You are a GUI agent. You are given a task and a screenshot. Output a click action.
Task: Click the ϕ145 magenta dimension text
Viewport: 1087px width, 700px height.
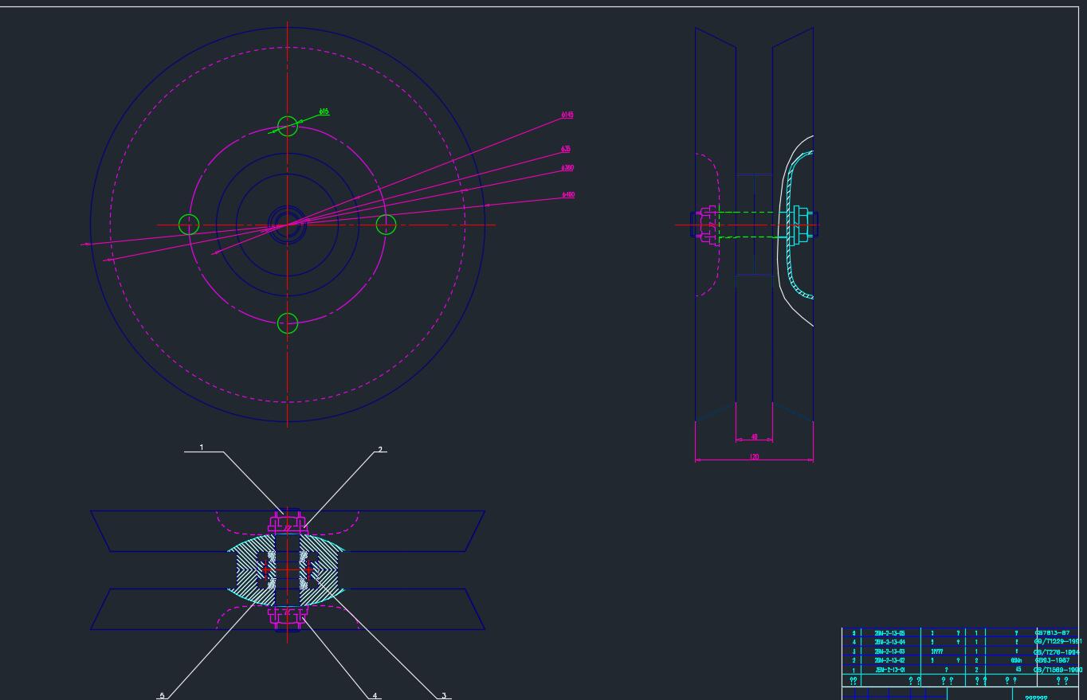[567, 115]
